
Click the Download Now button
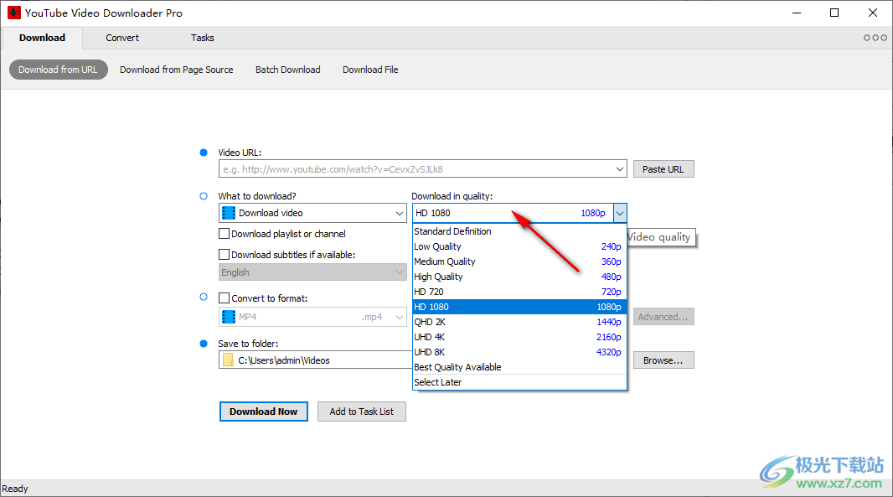tap(264, 412)
